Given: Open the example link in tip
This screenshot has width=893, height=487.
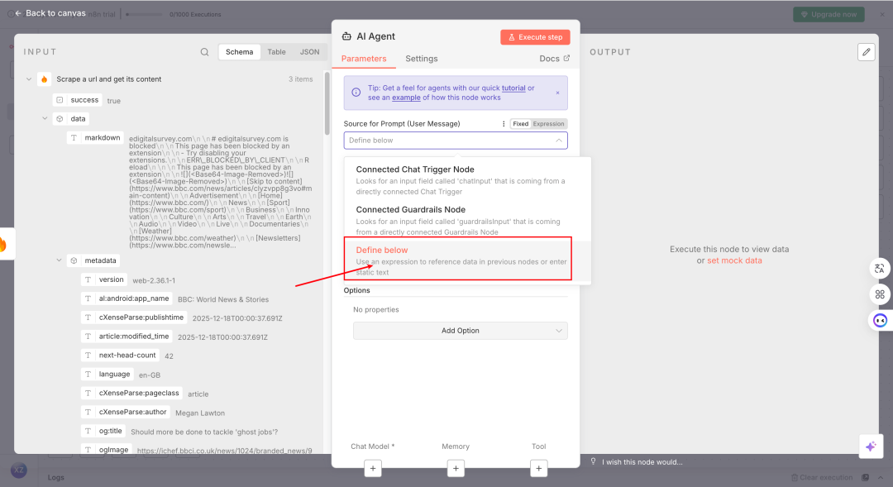Looking at the screenshot, I should 406,98.
